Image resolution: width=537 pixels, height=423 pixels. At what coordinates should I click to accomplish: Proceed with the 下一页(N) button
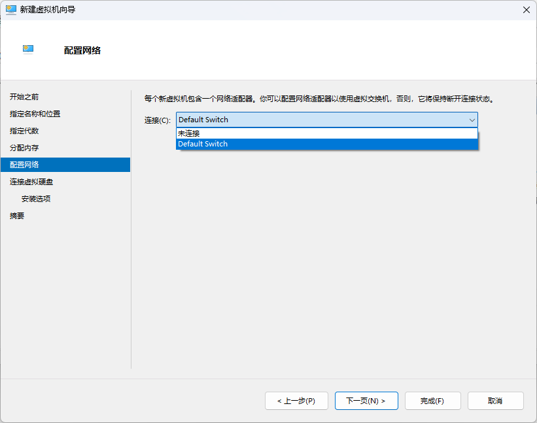click(366, 401)
